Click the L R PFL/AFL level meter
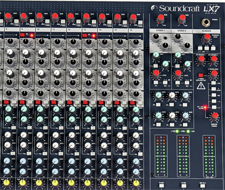 (x=209, y=156)
